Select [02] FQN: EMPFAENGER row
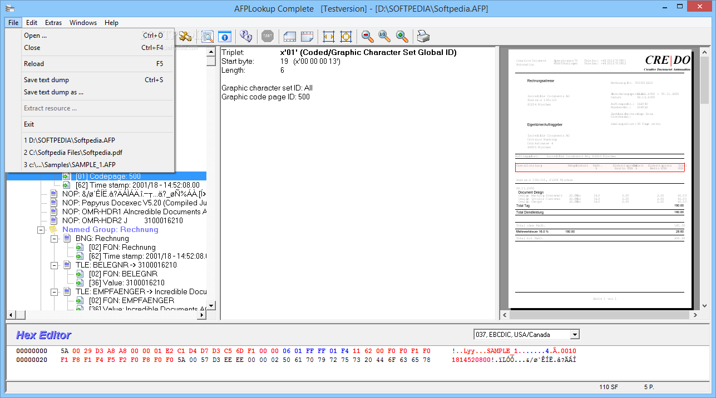 131,300
